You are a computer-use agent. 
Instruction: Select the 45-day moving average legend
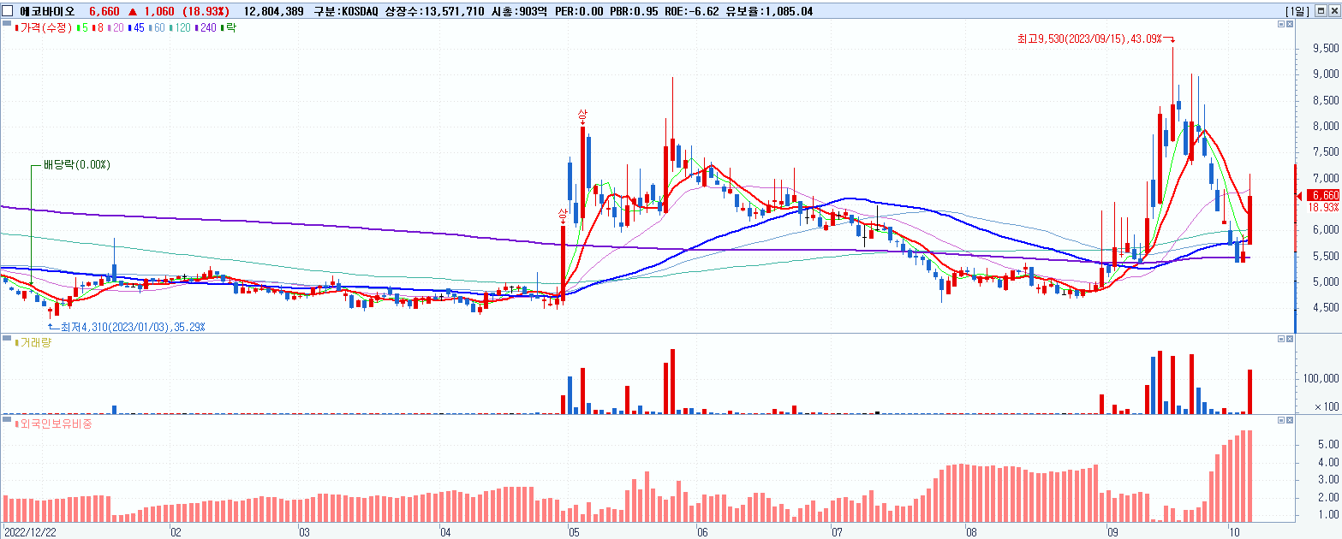pos(135,28)
